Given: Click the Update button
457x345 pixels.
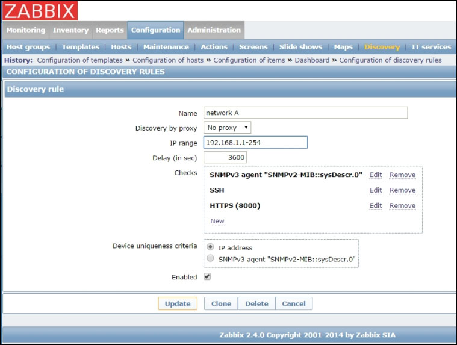Looking at the screenshot, I should click(x=178, y=304).
